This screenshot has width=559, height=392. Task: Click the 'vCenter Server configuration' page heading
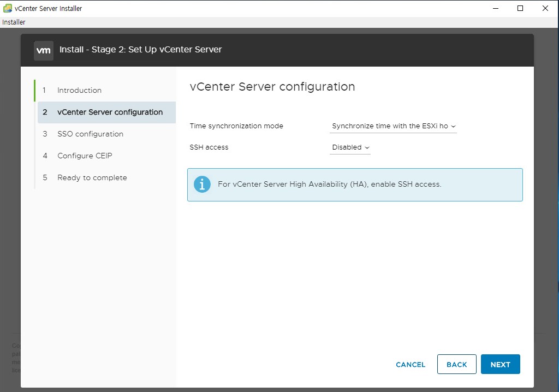(x=272, y=87)
